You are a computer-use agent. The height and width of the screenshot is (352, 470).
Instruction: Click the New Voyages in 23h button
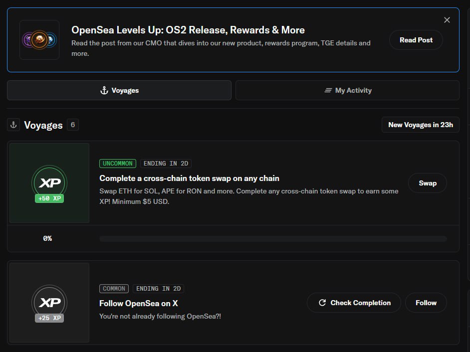click(x=421, y=125)
